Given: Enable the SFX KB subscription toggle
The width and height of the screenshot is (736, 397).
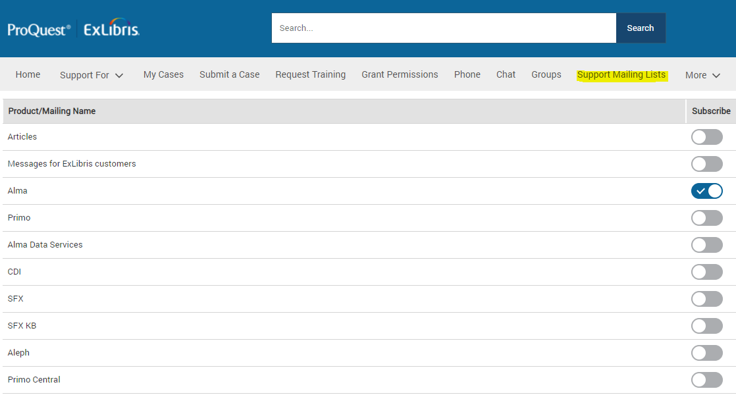Looking at the screenshot, I should click(x=706, y=326).
